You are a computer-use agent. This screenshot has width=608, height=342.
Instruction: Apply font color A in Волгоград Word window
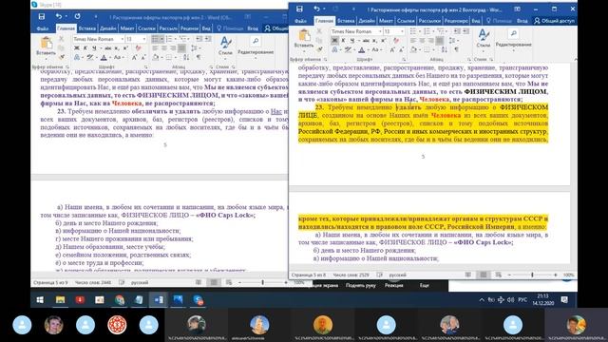point(361,49)
